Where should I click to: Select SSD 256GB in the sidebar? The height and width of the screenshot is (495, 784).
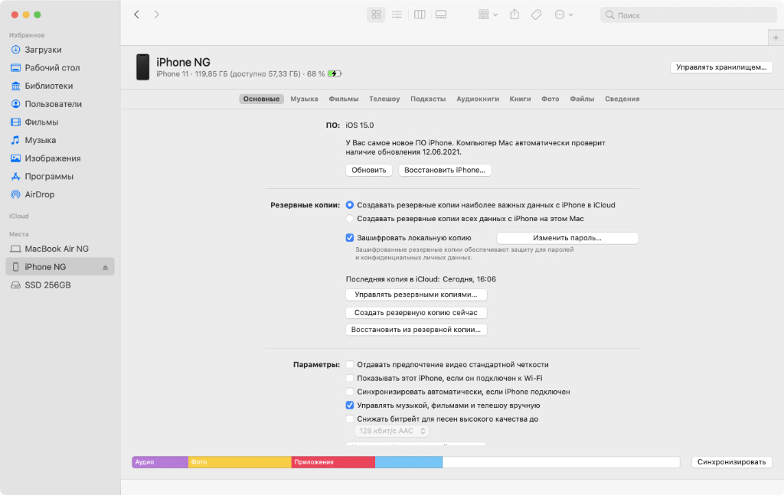(x=47, y=285)
